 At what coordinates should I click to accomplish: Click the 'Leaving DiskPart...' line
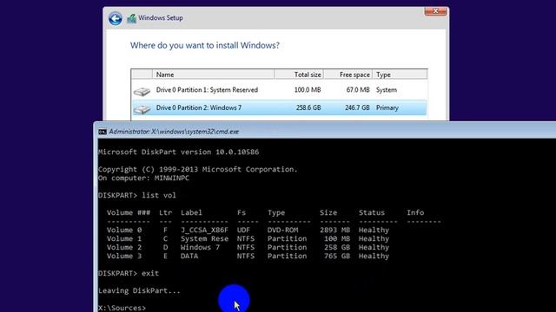[139, 291]
